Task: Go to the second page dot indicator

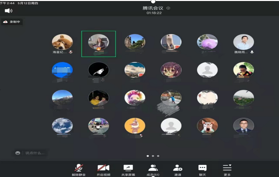Action: [x=153, y=156]
